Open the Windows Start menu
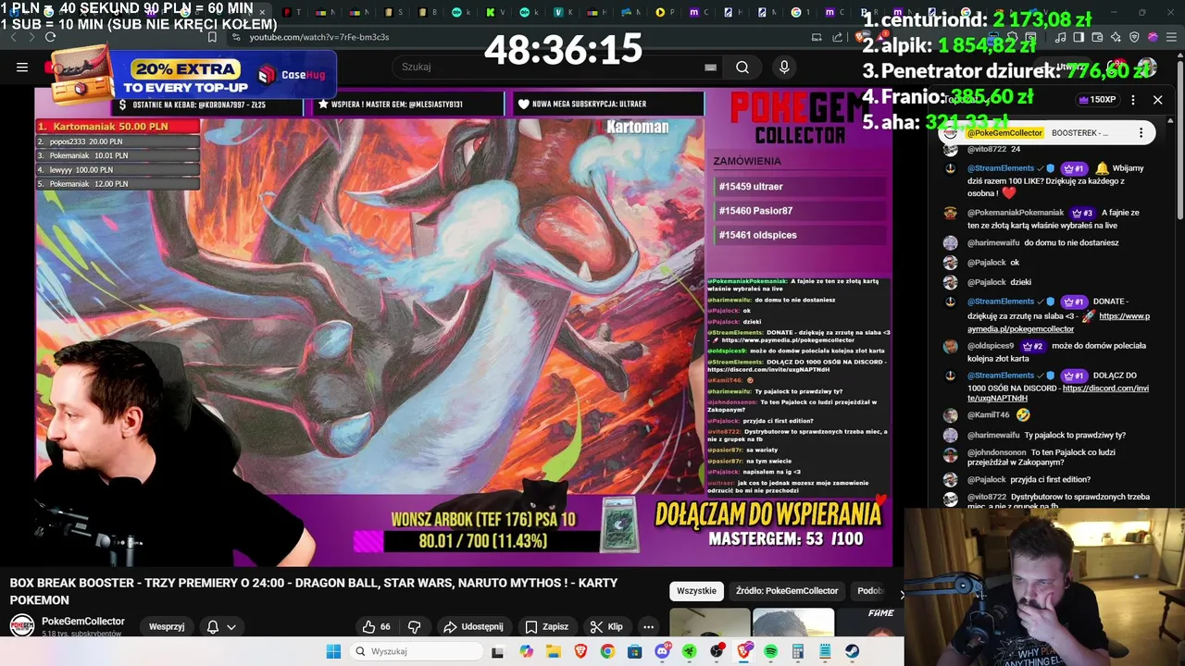The width and height of the screenshot is (1185, 666). (x=333, y=651)
